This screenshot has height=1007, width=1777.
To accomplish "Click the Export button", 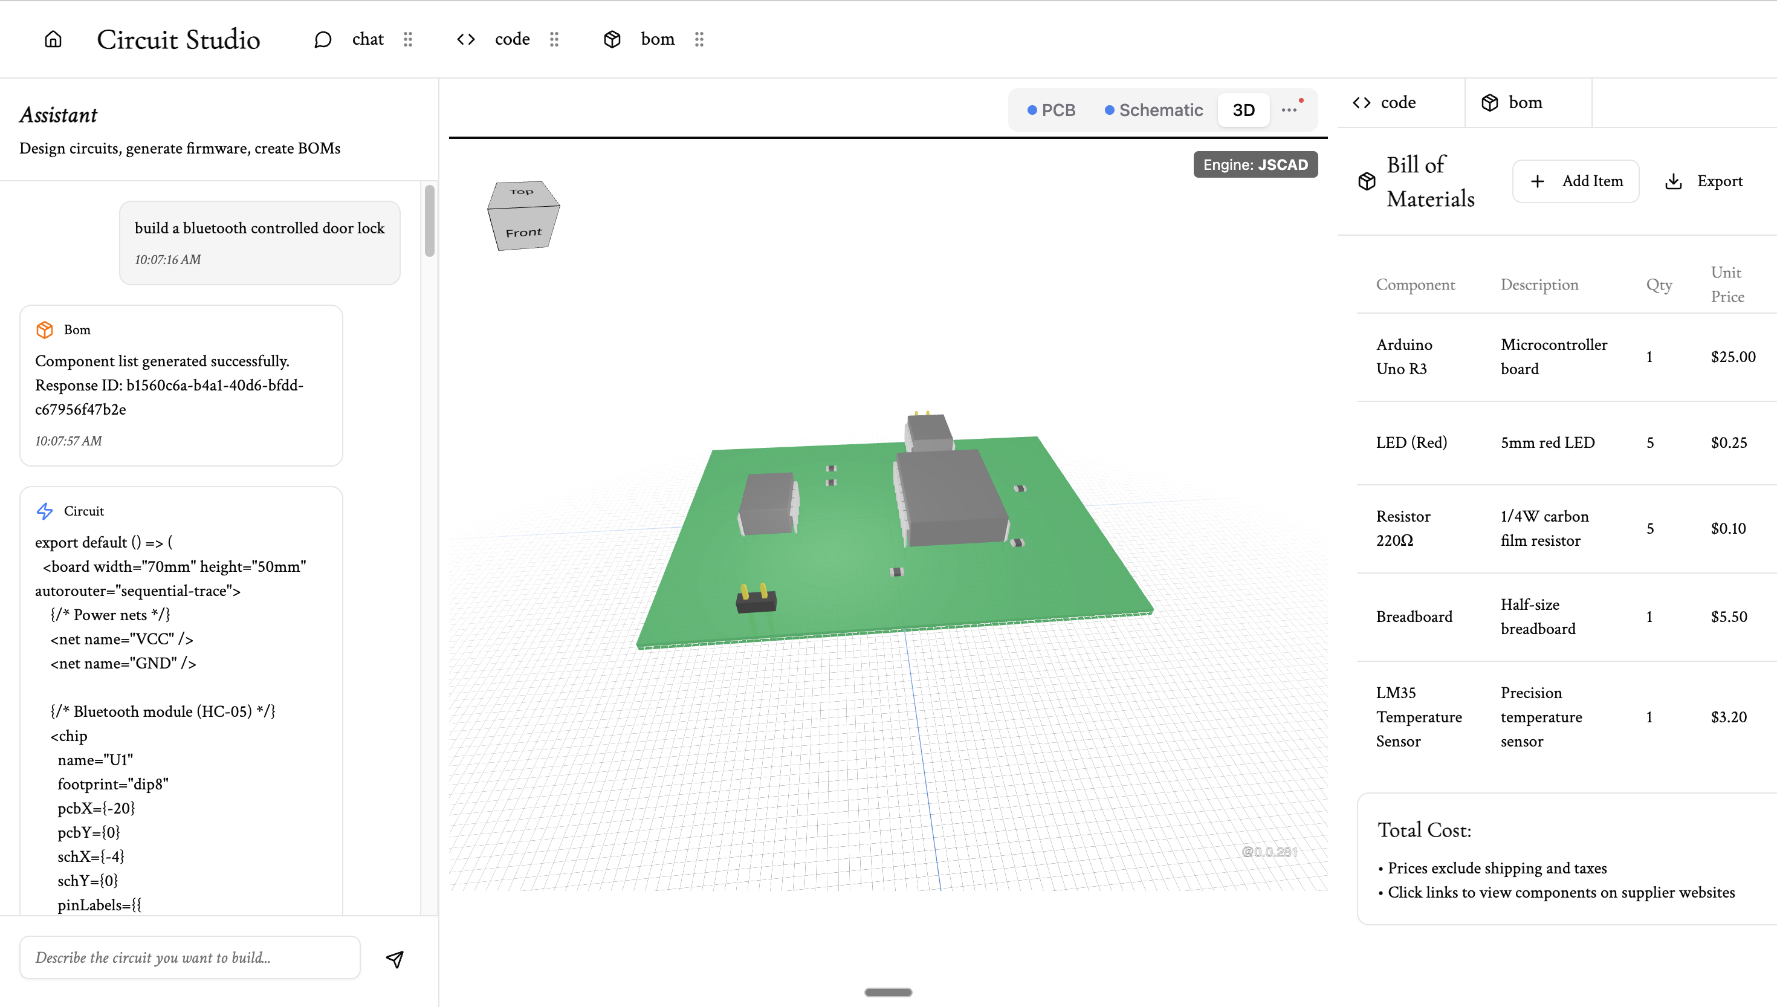I will (x=1704, y=181).
